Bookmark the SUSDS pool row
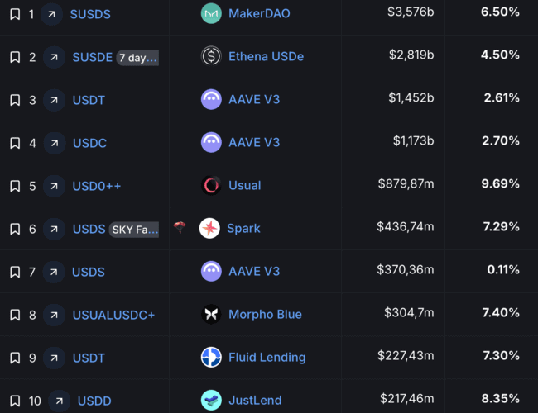Screen dimensions: 538x413 (x=15, y=14)
